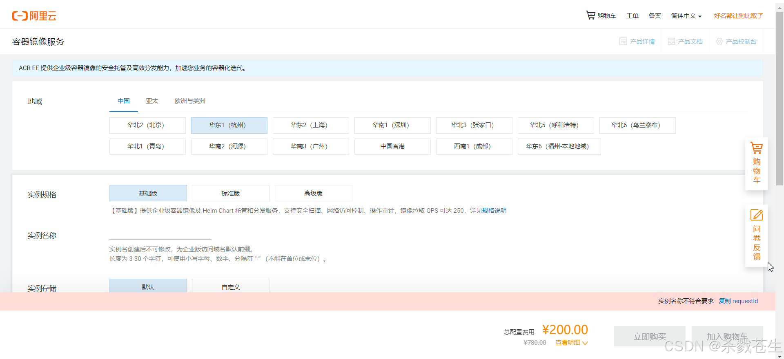Select region 华北5 (呼和浩特)
Image resolution: width=784 pixels, height=359 pixels.
(556, 126)
